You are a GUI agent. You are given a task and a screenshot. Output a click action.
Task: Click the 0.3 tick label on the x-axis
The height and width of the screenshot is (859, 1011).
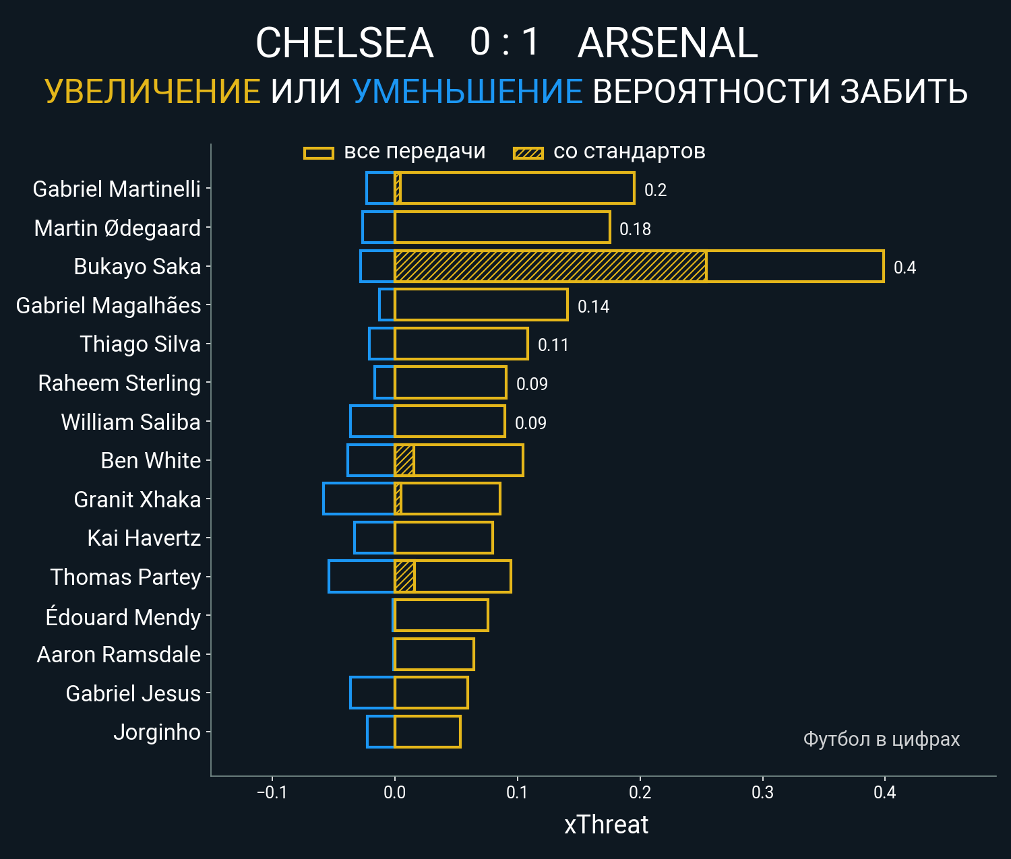coord(762,792)
